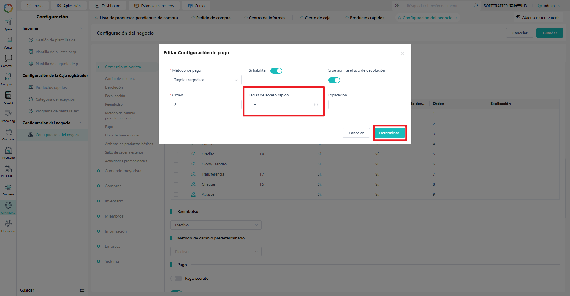Open the Factura sidebar module
This screenshot has height=296, width=570.
(x=8, y=98)
